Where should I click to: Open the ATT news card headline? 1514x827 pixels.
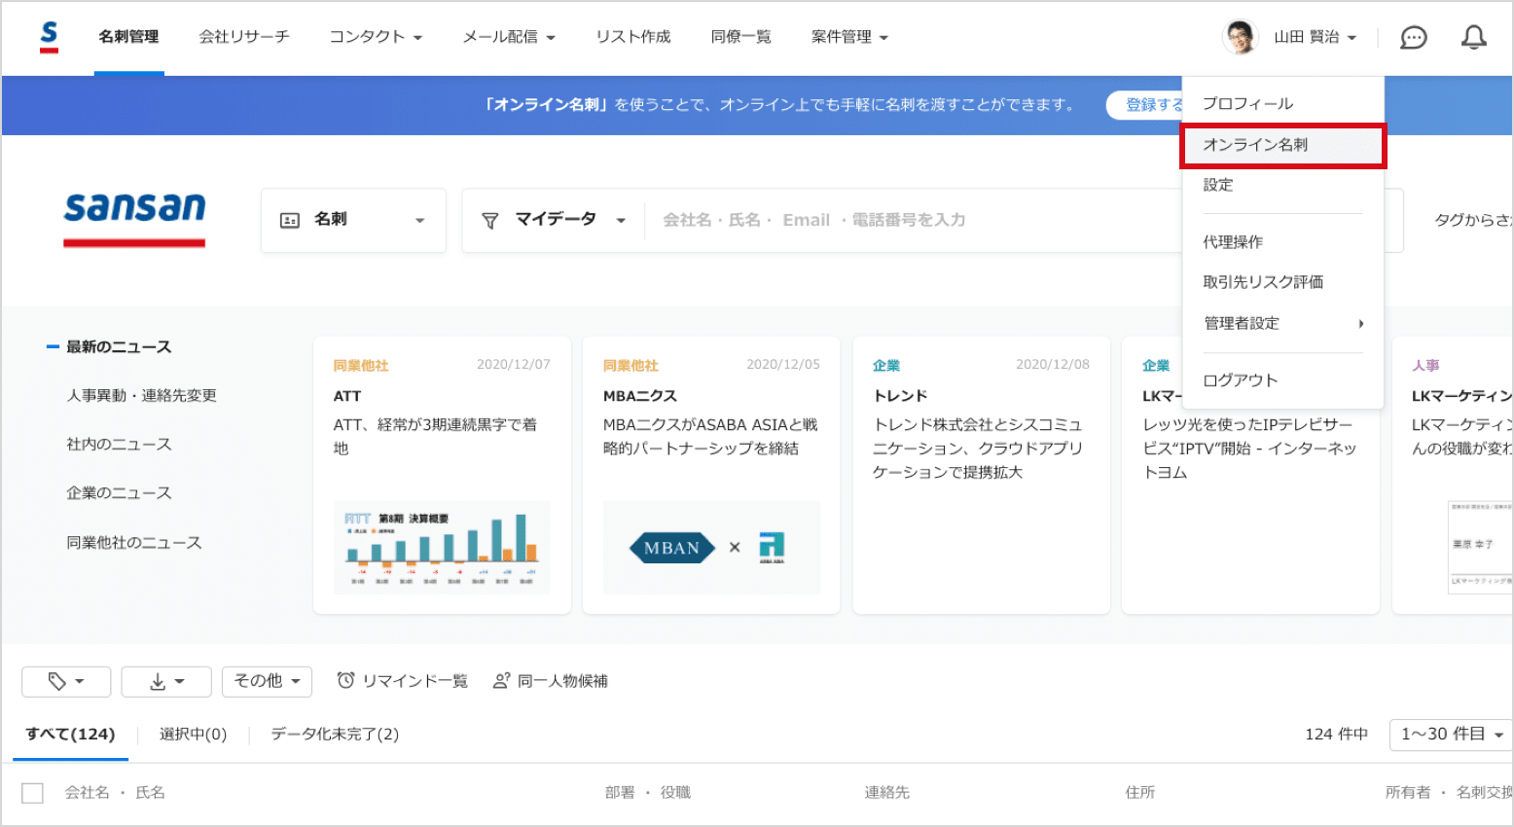coord(347,396)
